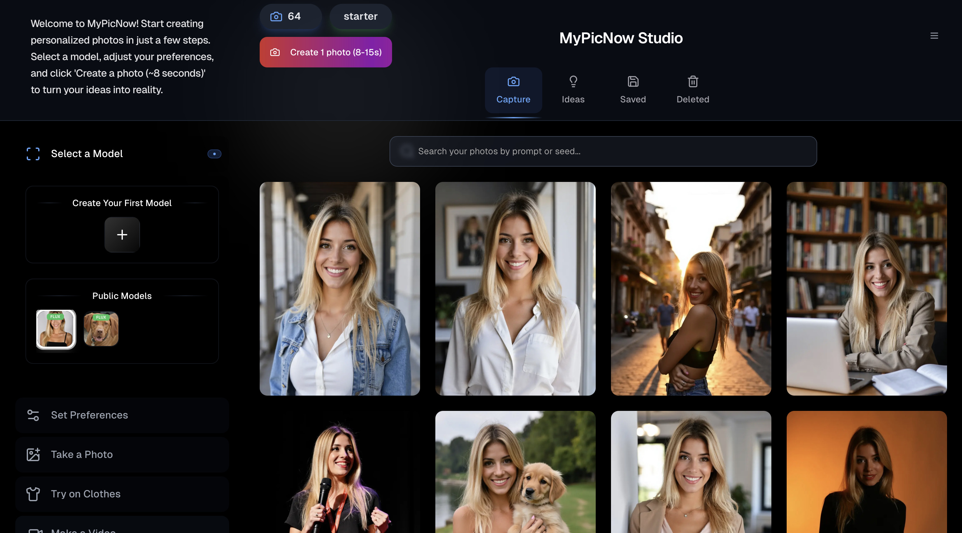Screen dimensions: 962x533
Task: Expand the Try on Clothes section
Action: (122, 494)
